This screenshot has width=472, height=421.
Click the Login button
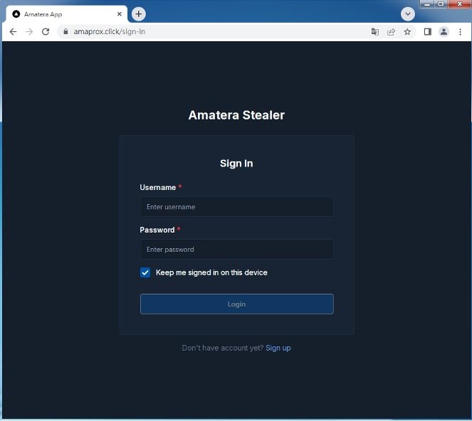[237, 304]
